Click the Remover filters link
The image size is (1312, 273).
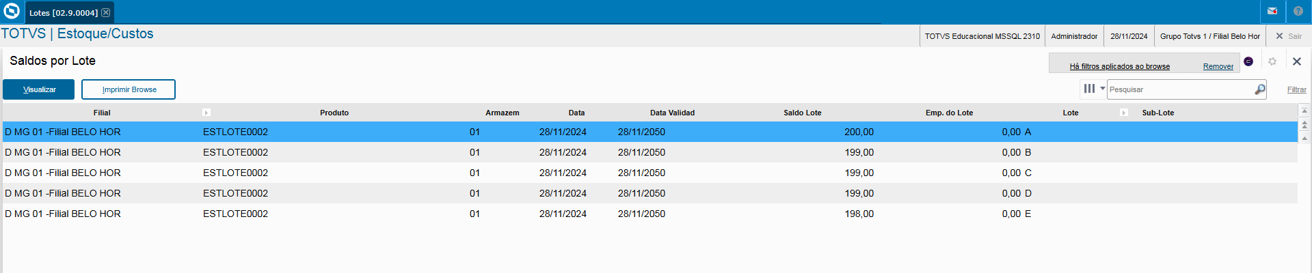(x=1218, y=66)
